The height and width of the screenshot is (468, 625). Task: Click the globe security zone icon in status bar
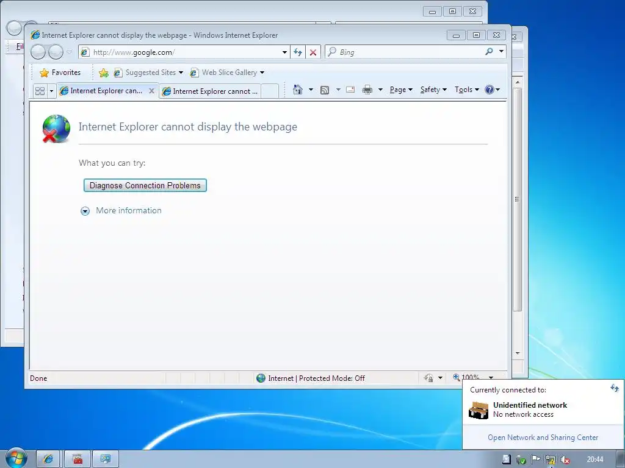pos(261,378)
